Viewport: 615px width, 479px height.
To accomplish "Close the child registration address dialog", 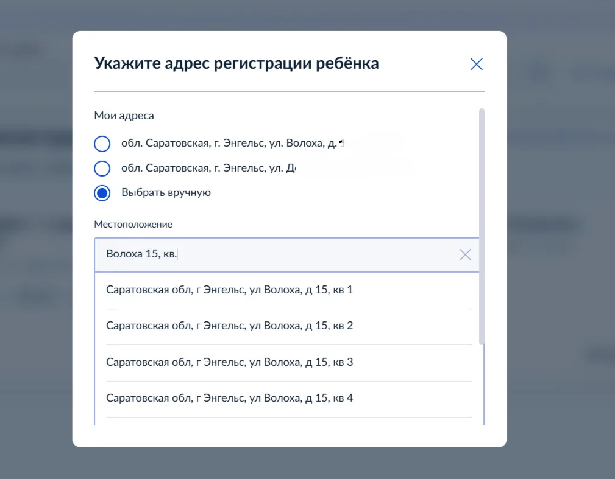I will point(476,65).
